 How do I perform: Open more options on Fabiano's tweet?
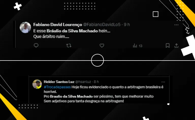point(176,25)
